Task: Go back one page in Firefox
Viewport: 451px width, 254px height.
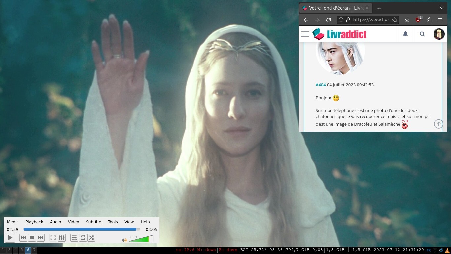Action: [x=306, y=20]
